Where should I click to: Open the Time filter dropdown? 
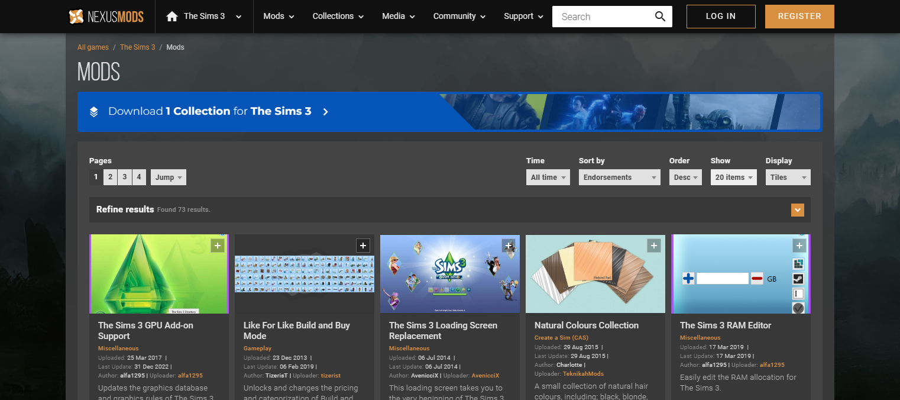click(548, 178)
